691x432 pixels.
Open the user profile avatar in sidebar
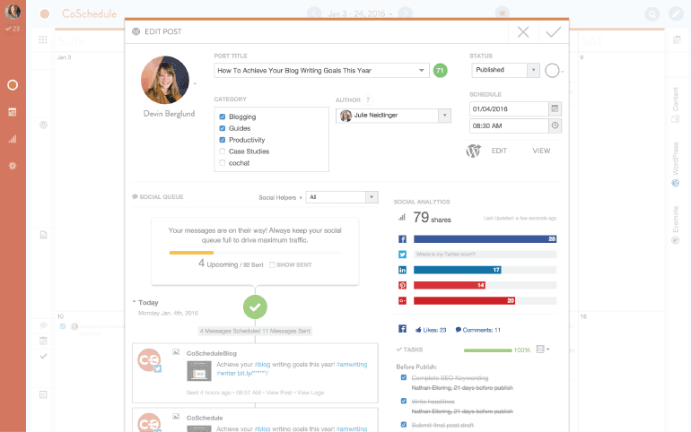pos(13,12)
